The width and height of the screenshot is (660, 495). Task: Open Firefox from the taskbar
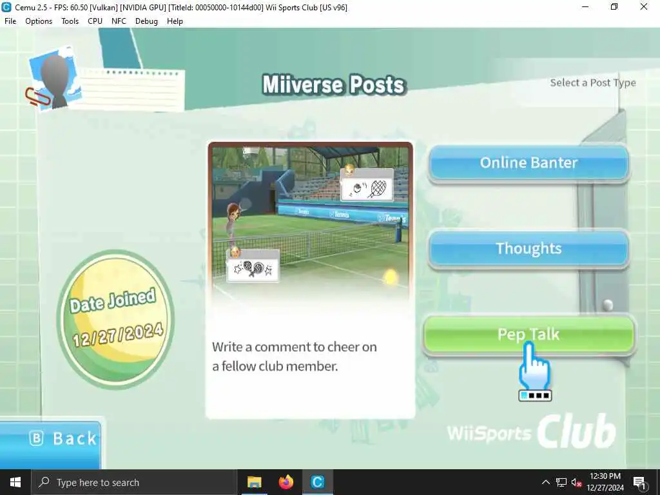pos(286,482)
